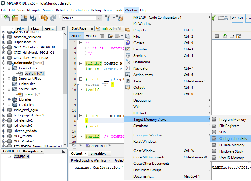Click the Save All disks icon
This screenshot has width=251, height=181.
coord(33,18)
